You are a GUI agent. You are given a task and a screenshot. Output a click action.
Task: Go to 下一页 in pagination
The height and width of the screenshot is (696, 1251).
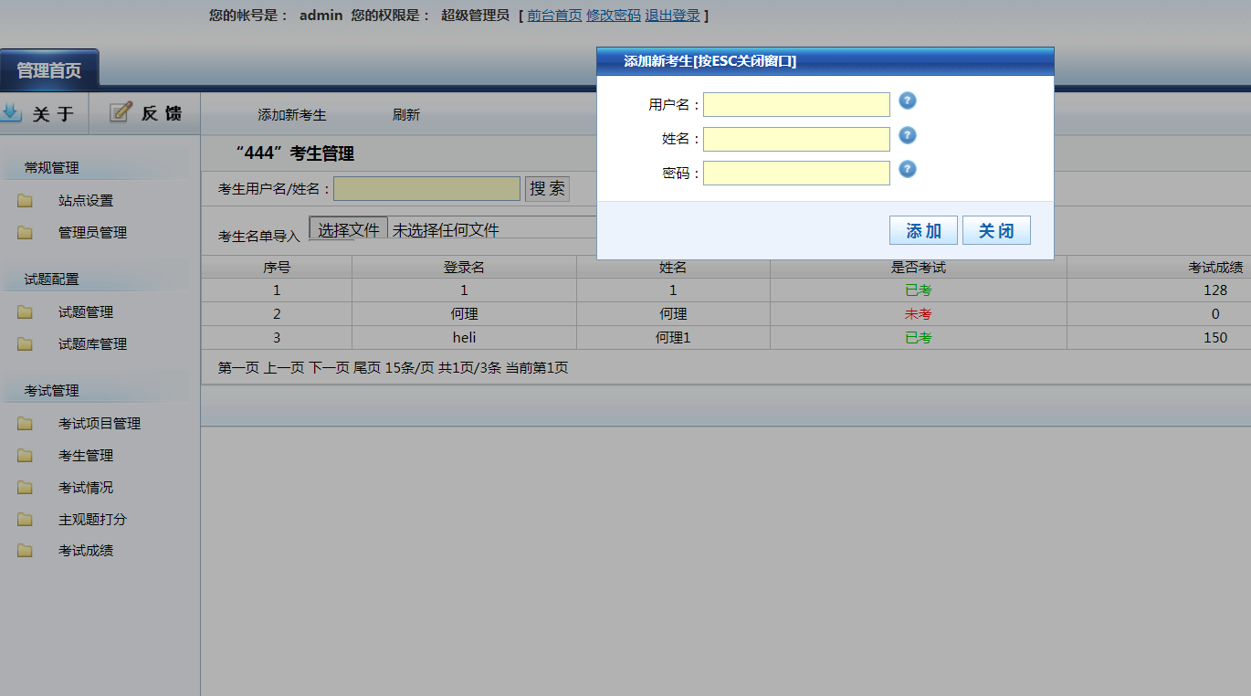pyautogui.click(x=329, y=368)
